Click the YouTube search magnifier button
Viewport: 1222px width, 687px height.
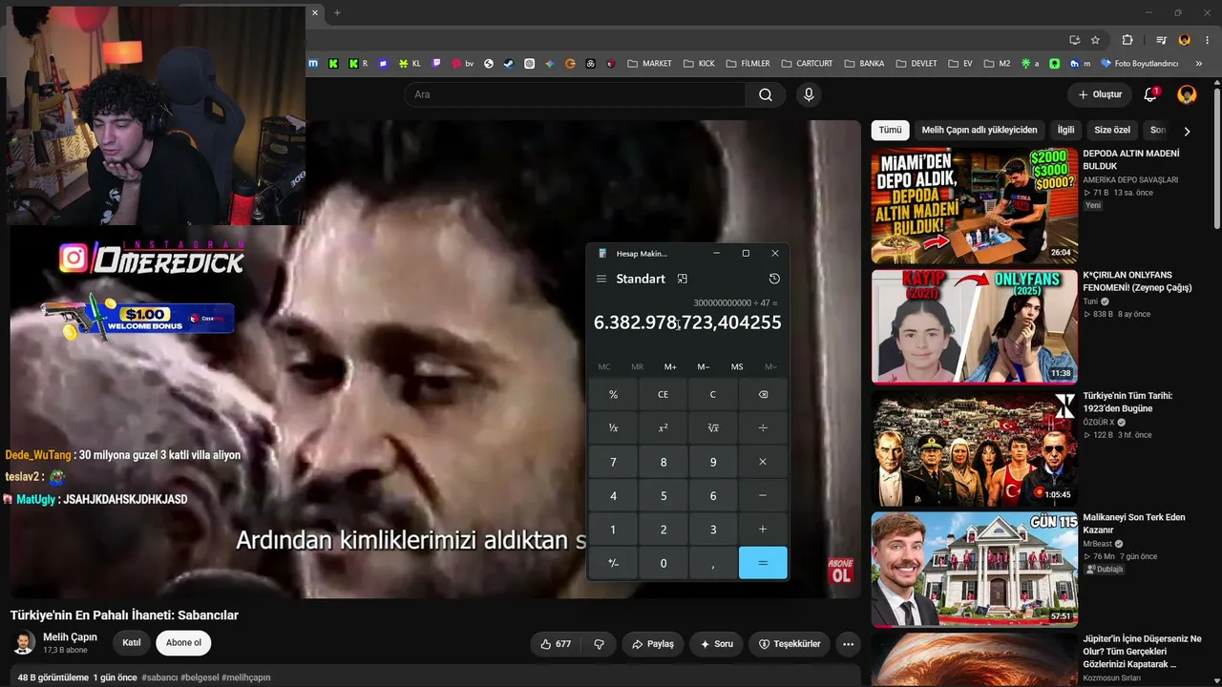[x=766, y=94]
